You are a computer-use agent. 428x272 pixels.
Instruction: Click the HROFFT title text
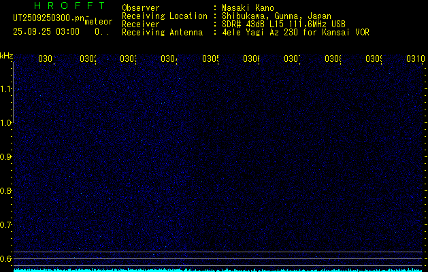[67, 5]
